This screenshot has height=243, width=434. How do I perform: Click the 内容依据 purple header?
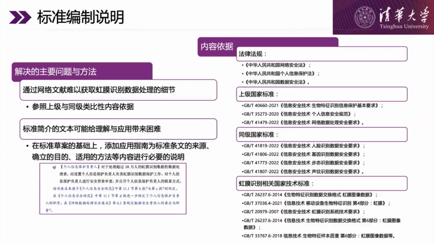[x=217, y=46]
